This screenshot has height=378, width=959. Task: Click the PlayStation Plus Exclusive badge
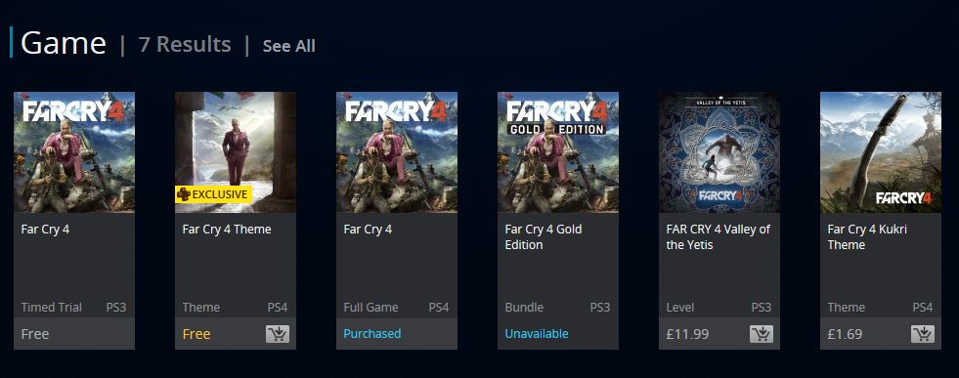pyautogui.click(x=214, y=194)
